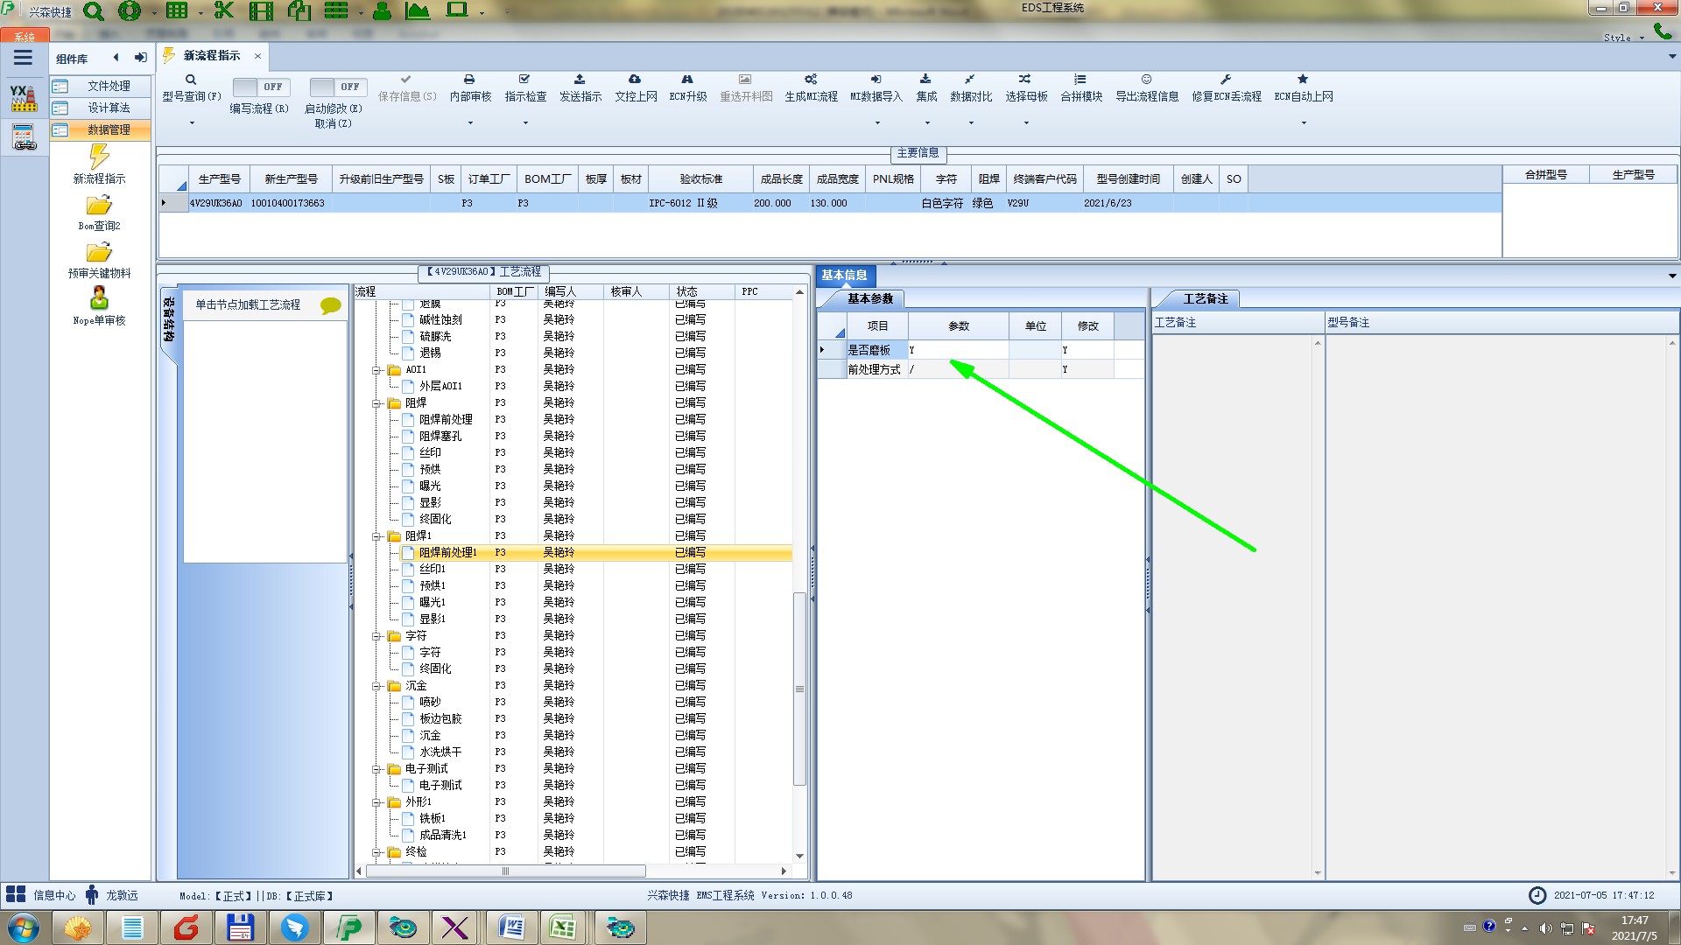Click the 文控上网 cloud upload icon
The width and height of the screenshot is (1681, 945).
click(x=635, y=80)
